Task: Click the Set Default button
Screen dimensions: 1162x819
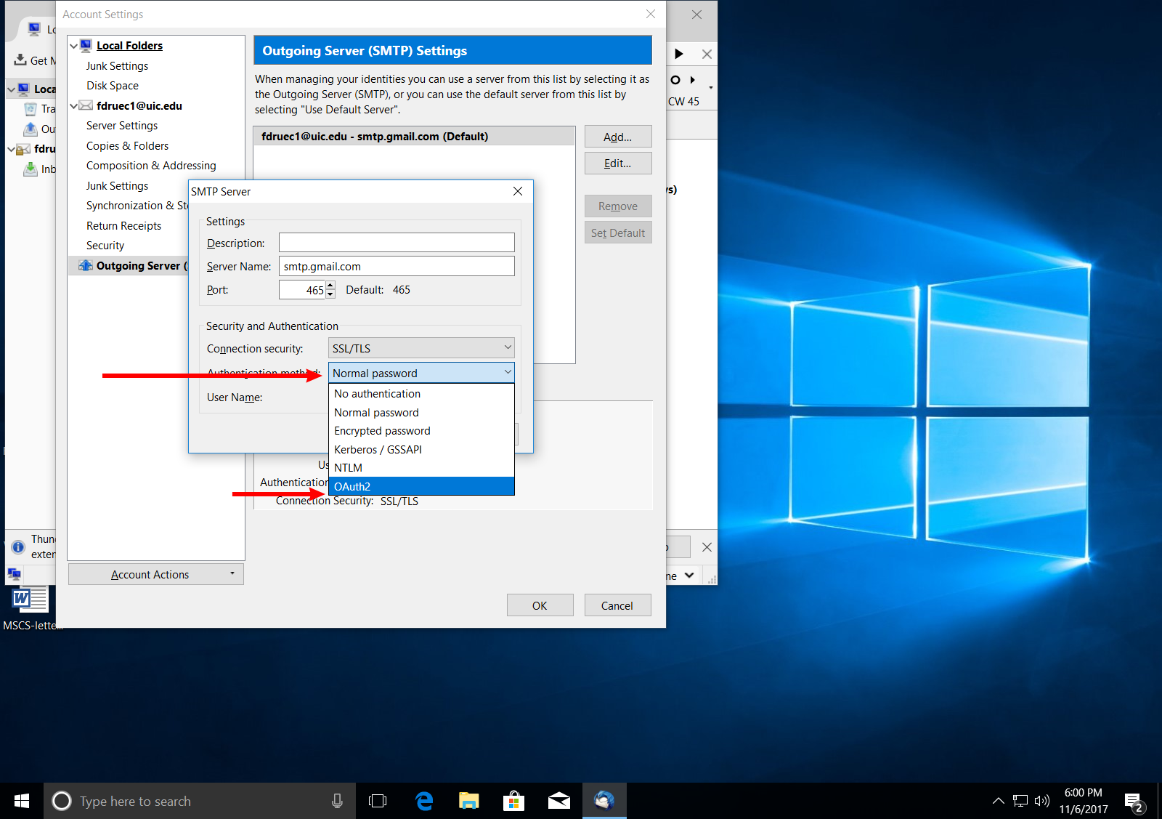Action: 618,233
